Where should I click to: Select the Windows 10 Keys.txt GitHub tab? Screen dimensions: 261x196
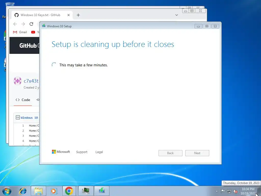click(x=40, y=15)
